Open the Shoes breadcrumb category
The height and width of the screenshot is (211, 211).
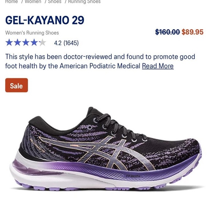coord(55,1)
